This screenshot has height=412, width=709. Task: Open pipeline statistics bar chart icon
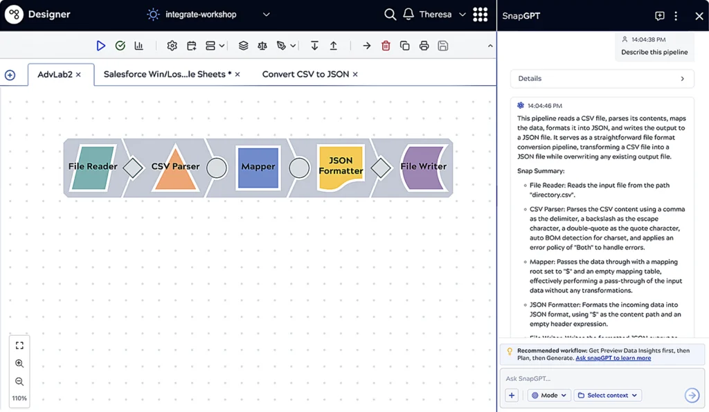pos(138,46)
